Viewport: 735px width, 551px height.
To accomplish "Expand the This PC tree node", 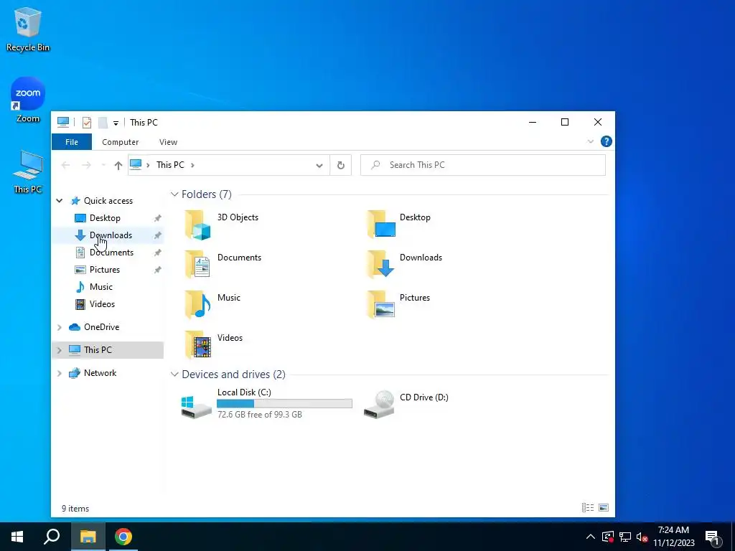I will point(60,350).
